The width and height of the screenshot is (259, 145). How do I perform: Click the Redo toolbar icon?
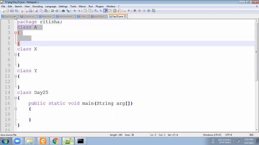[x=57, y=11]
